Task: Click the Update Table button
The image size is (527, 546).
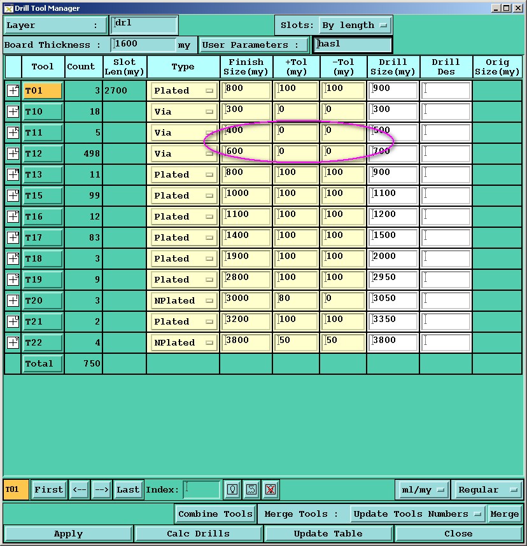Action: 328,534
